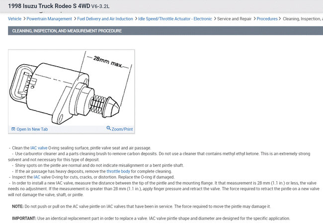Click the chevron before Idle Speed/Throttle Actuator

coord(136,19)
